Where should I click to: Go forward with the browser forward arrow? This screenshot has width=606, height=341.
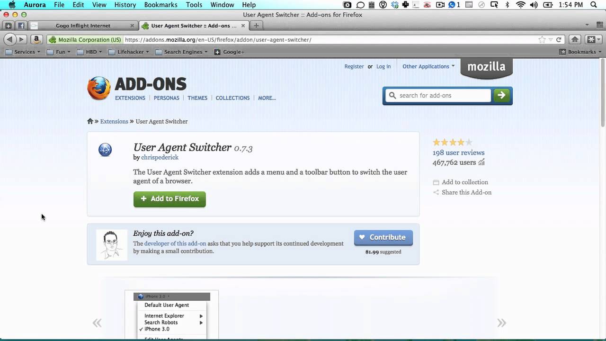(21, 40)
